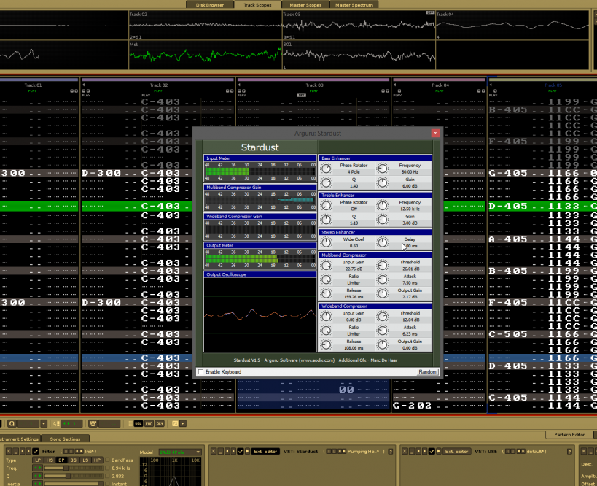Image resolution: width=597 pixels, height=486 pixels.
Task: Open Ext. Editor for VST USE
Action: point(456,451)
